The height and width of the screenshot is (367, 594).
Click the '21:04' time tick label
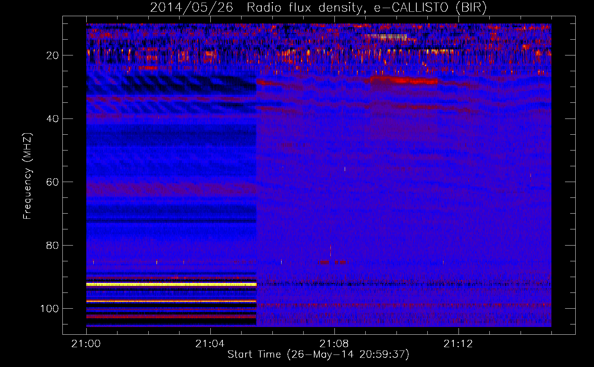tap(210, 344)
